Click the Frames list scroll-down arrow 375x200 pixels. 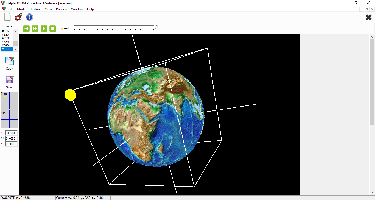[x=16, y=49]
